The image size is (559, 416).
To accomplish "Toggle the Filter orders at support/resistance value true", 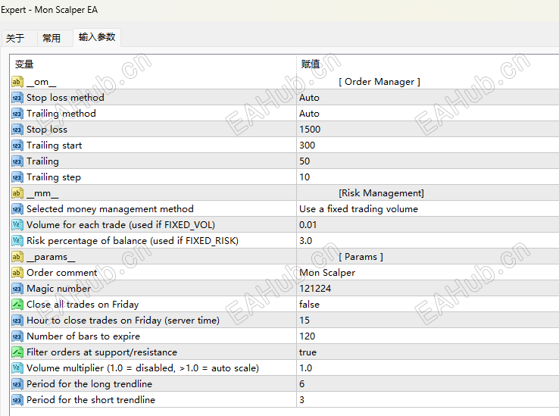I will click(308, 352).
